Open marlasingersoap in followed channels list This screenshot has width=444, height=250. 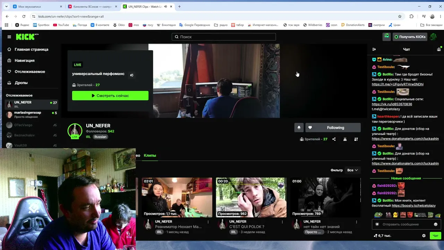coord(31,115)
